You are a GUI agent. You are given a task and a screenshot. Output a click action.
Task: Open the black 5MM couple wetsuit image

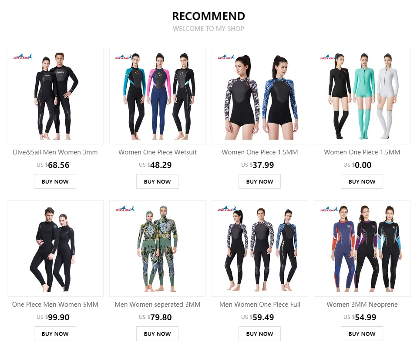coord(55,248)
